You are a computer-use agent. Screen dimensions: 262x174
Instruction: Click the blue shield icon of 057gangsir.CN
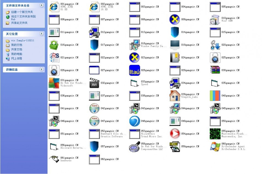(x=94, y=147)
